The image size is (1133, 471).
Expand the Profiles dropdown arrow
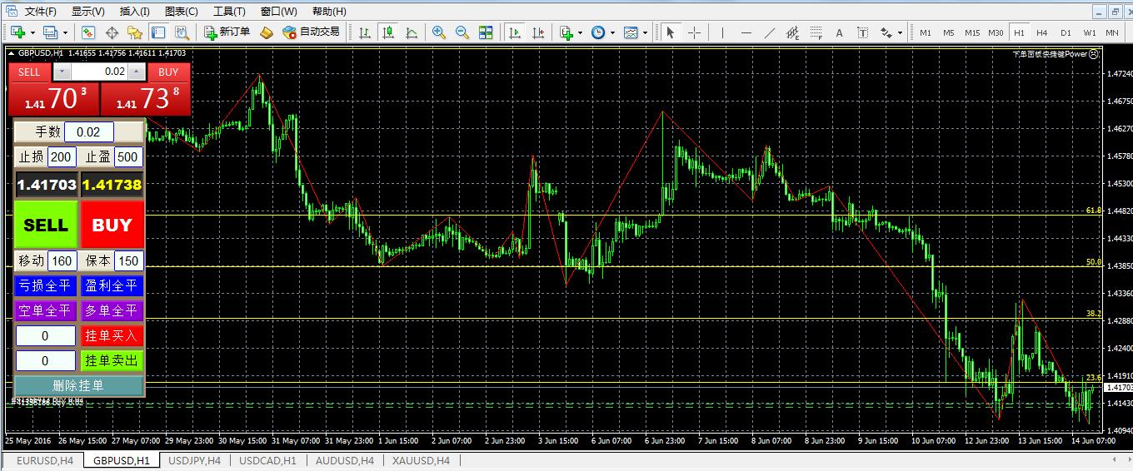pos(64,32)
